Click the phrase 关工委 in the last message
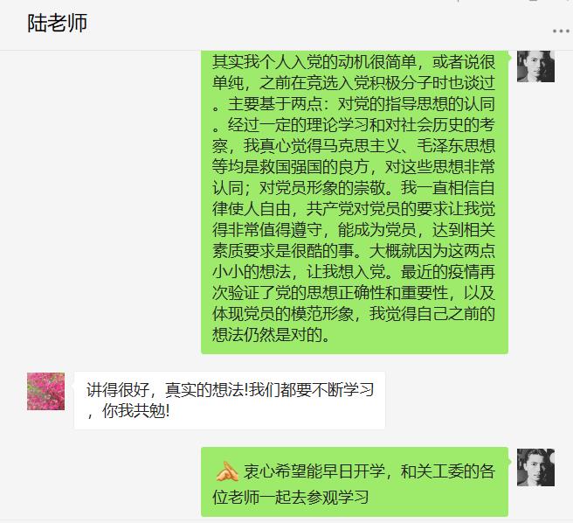Image resolution: width=573 pixels, height=523 pixels. (x=439, y=471)
